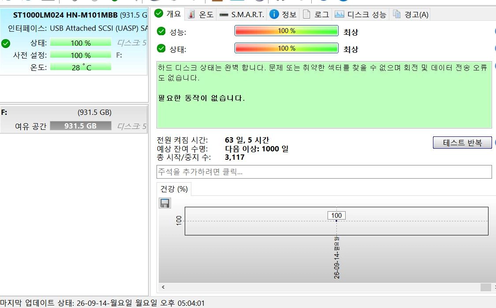Select the ST1000LM024 HN-M101MBB disk entry

click(74, 41)
